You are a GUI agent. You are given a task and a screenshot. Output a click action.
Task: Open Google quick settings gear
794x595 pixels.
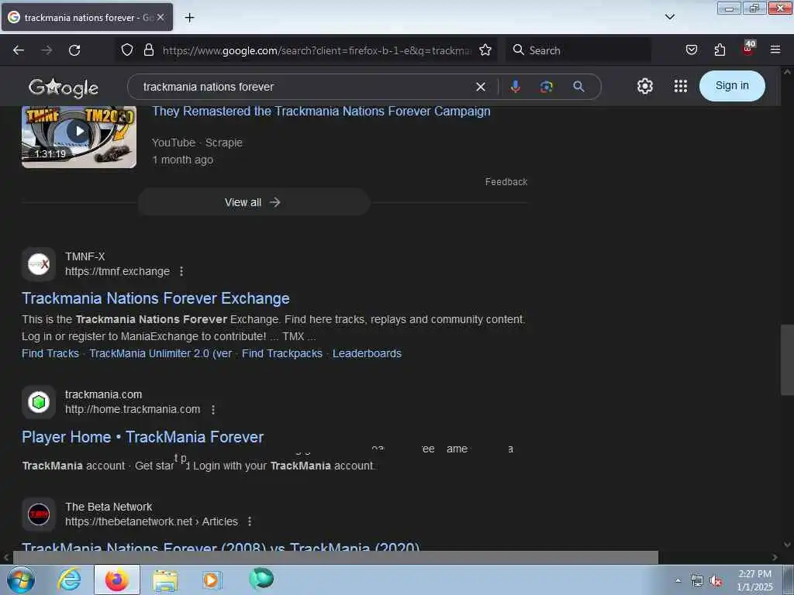(x=644, y=86)
